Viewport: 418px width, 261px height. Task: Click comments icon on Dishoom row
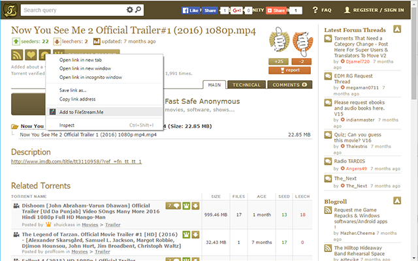pos(173,206)
